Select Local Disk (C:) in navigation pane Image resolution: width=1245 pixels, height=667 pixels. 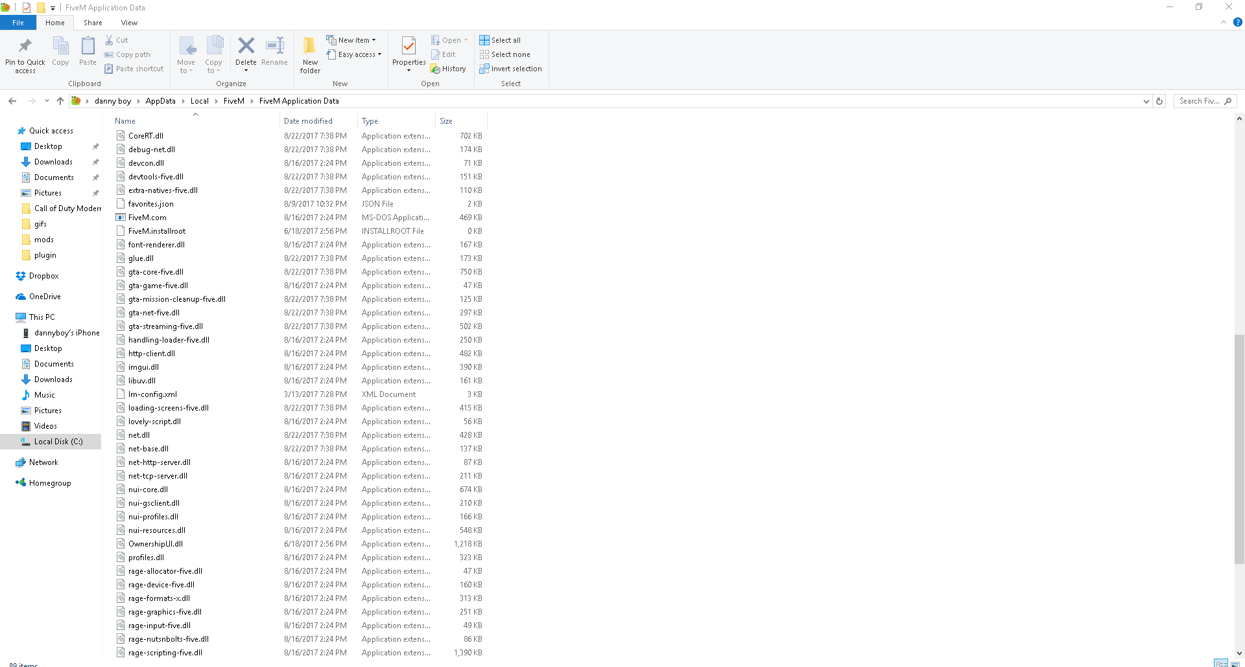(x=52, y=442)
